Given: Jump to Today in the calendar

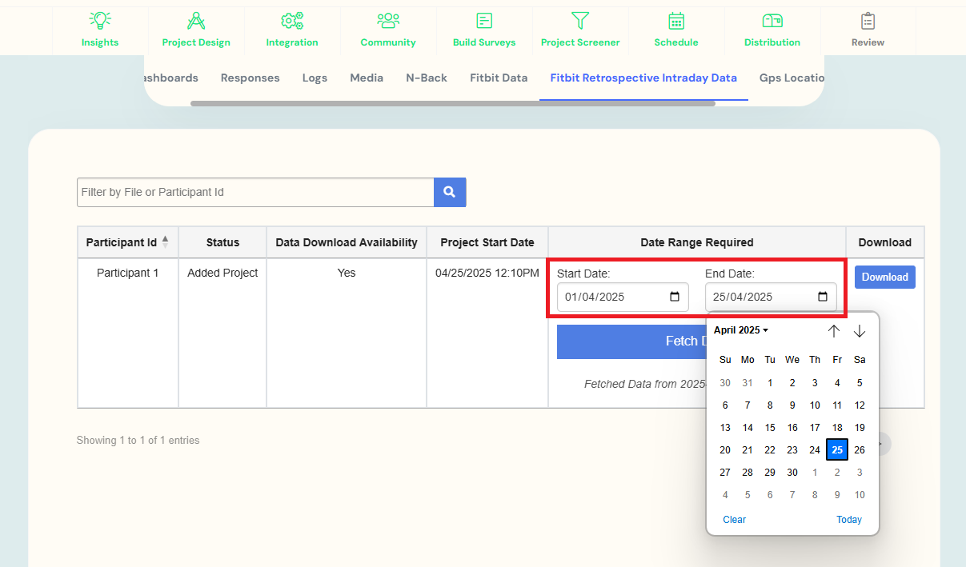Looking at the screenshot, I should tap(849, 520).
